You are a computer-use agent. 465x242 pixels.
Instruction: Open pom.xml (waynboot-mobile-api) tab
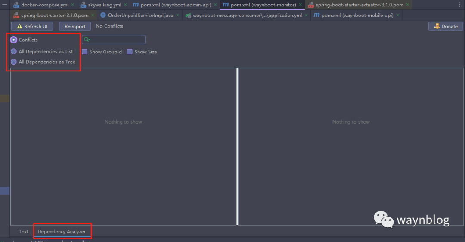coord(357,15)
